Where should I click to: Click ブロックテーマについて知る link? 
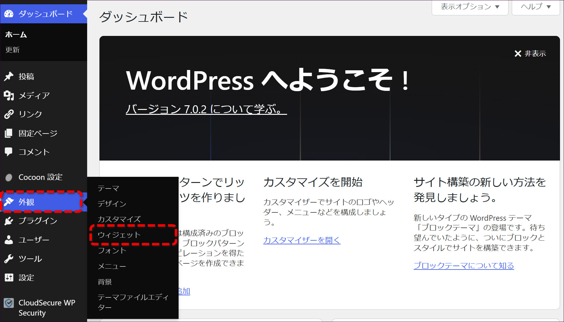click(x=464, y=266)
